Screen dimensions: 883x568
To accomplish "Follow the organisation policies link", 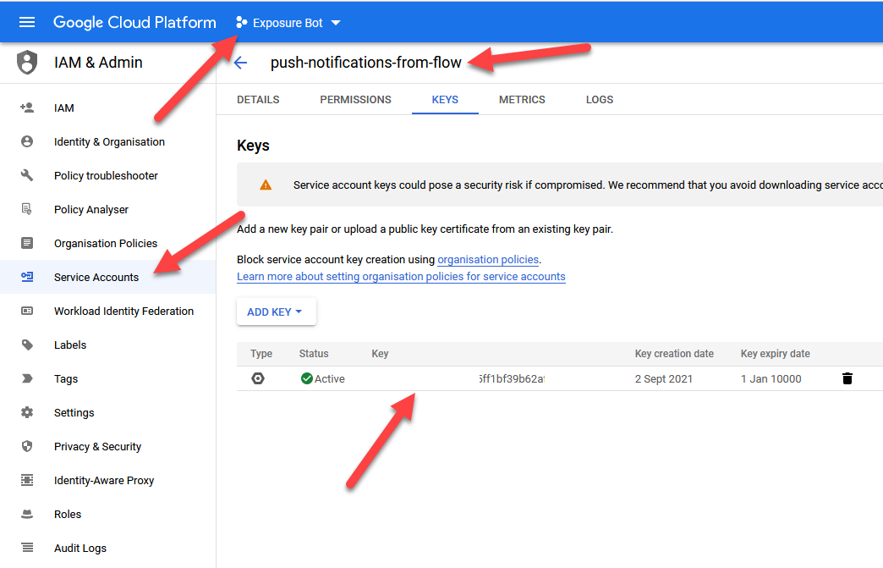I will (x=488, y=260).
